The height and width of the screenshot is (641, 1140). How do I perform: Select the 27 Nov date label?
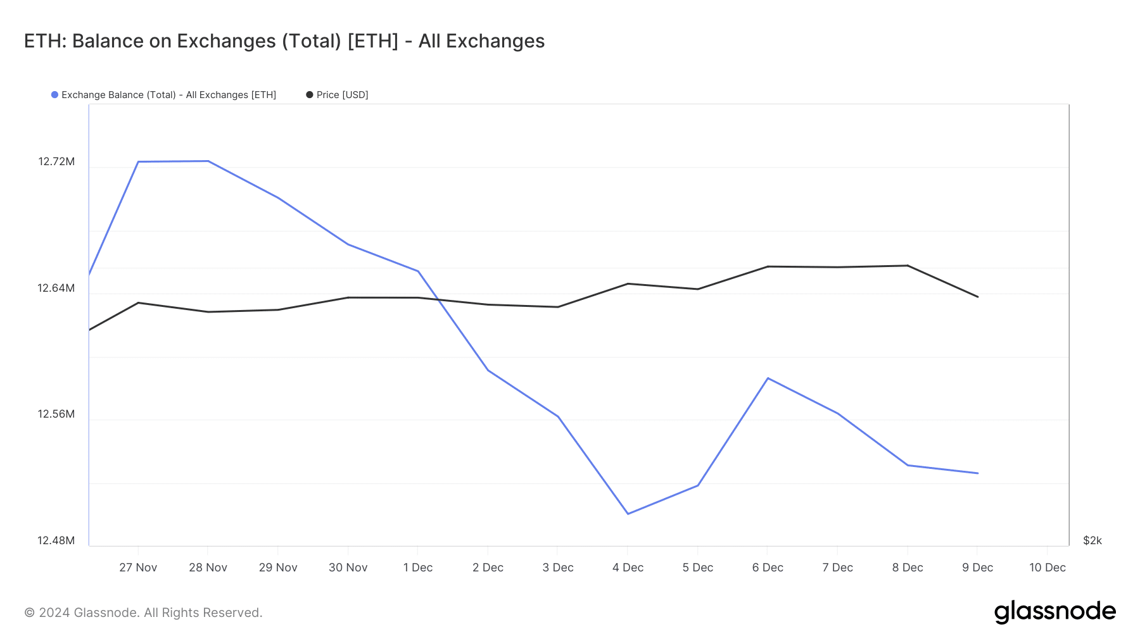pyautogui.click(x=138, y=568)
